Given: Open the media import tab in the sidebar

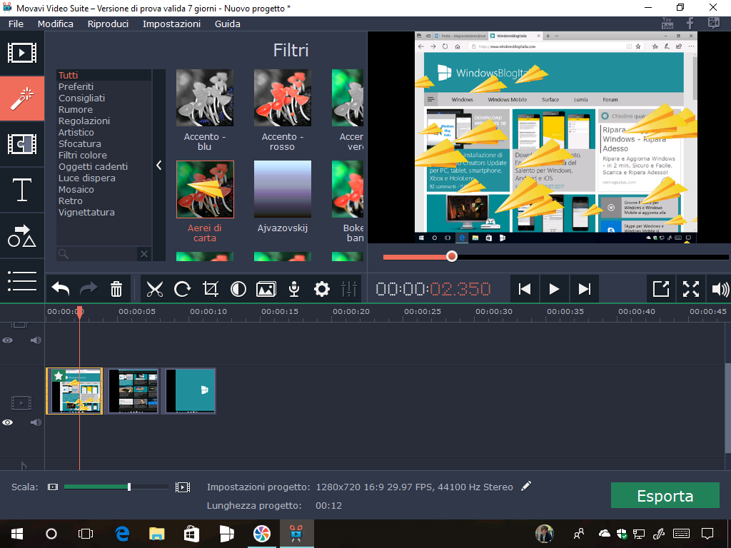Looking at the screenshot, I should click(x=22, y=53).
